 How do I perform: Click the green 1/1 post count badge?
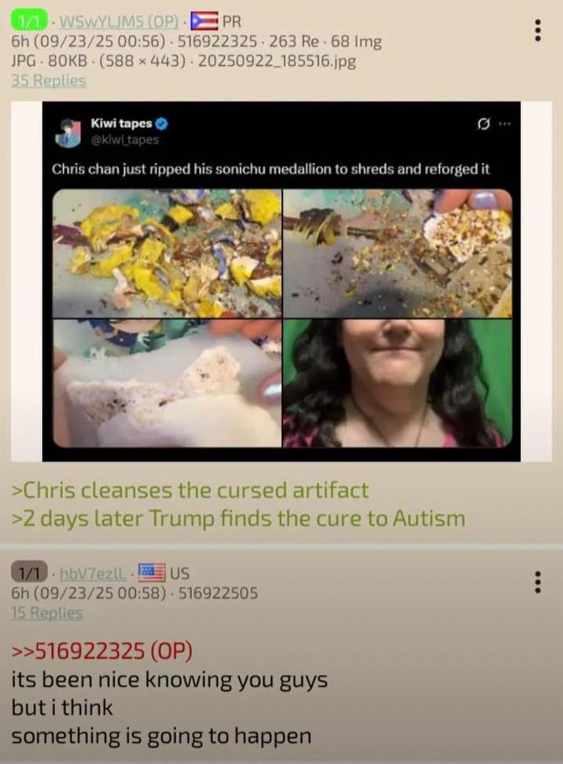tap(29, 21)
